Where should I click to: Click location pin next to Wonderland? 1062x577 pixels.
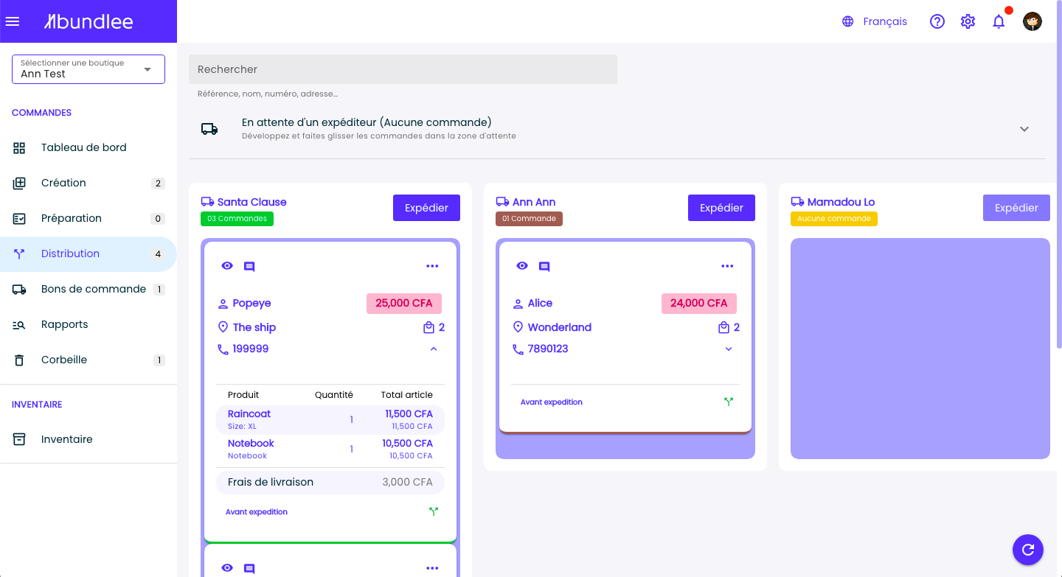pos(518,327)
